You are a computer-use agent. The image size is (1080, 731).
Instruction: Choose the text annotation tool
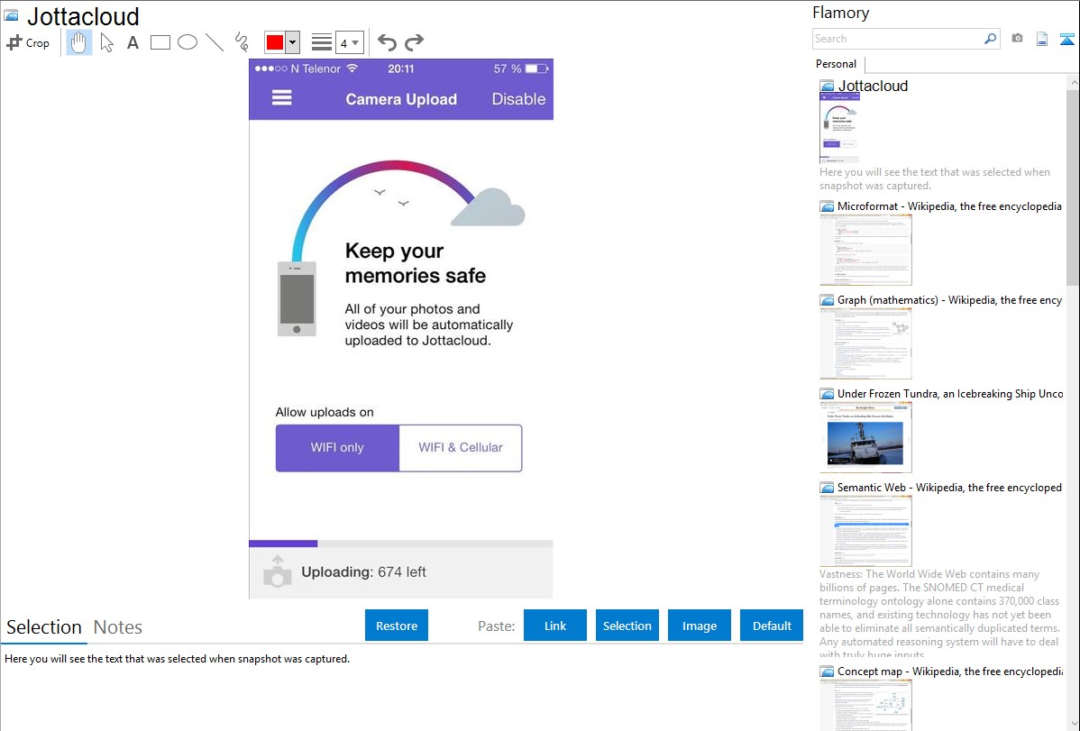(133, 42)
